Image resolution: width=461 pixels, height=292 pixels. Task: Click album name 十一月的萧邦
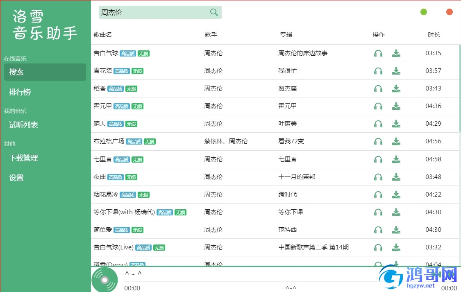point(297,177)
